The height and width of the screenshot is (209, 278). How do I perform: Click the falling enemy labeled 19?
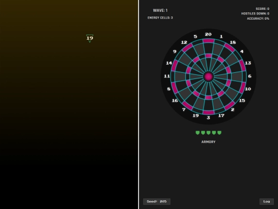click(90, 38)
